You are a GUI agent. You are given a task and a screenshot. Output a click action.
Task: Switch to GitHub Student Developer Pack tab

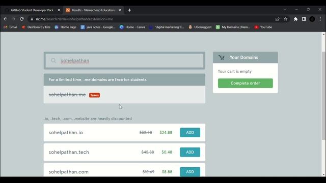32,10
